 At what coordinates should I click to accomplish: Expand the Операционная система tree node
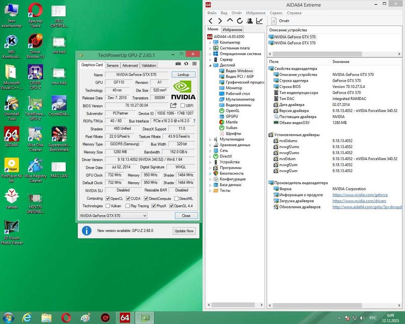click(x=210, y=54)
